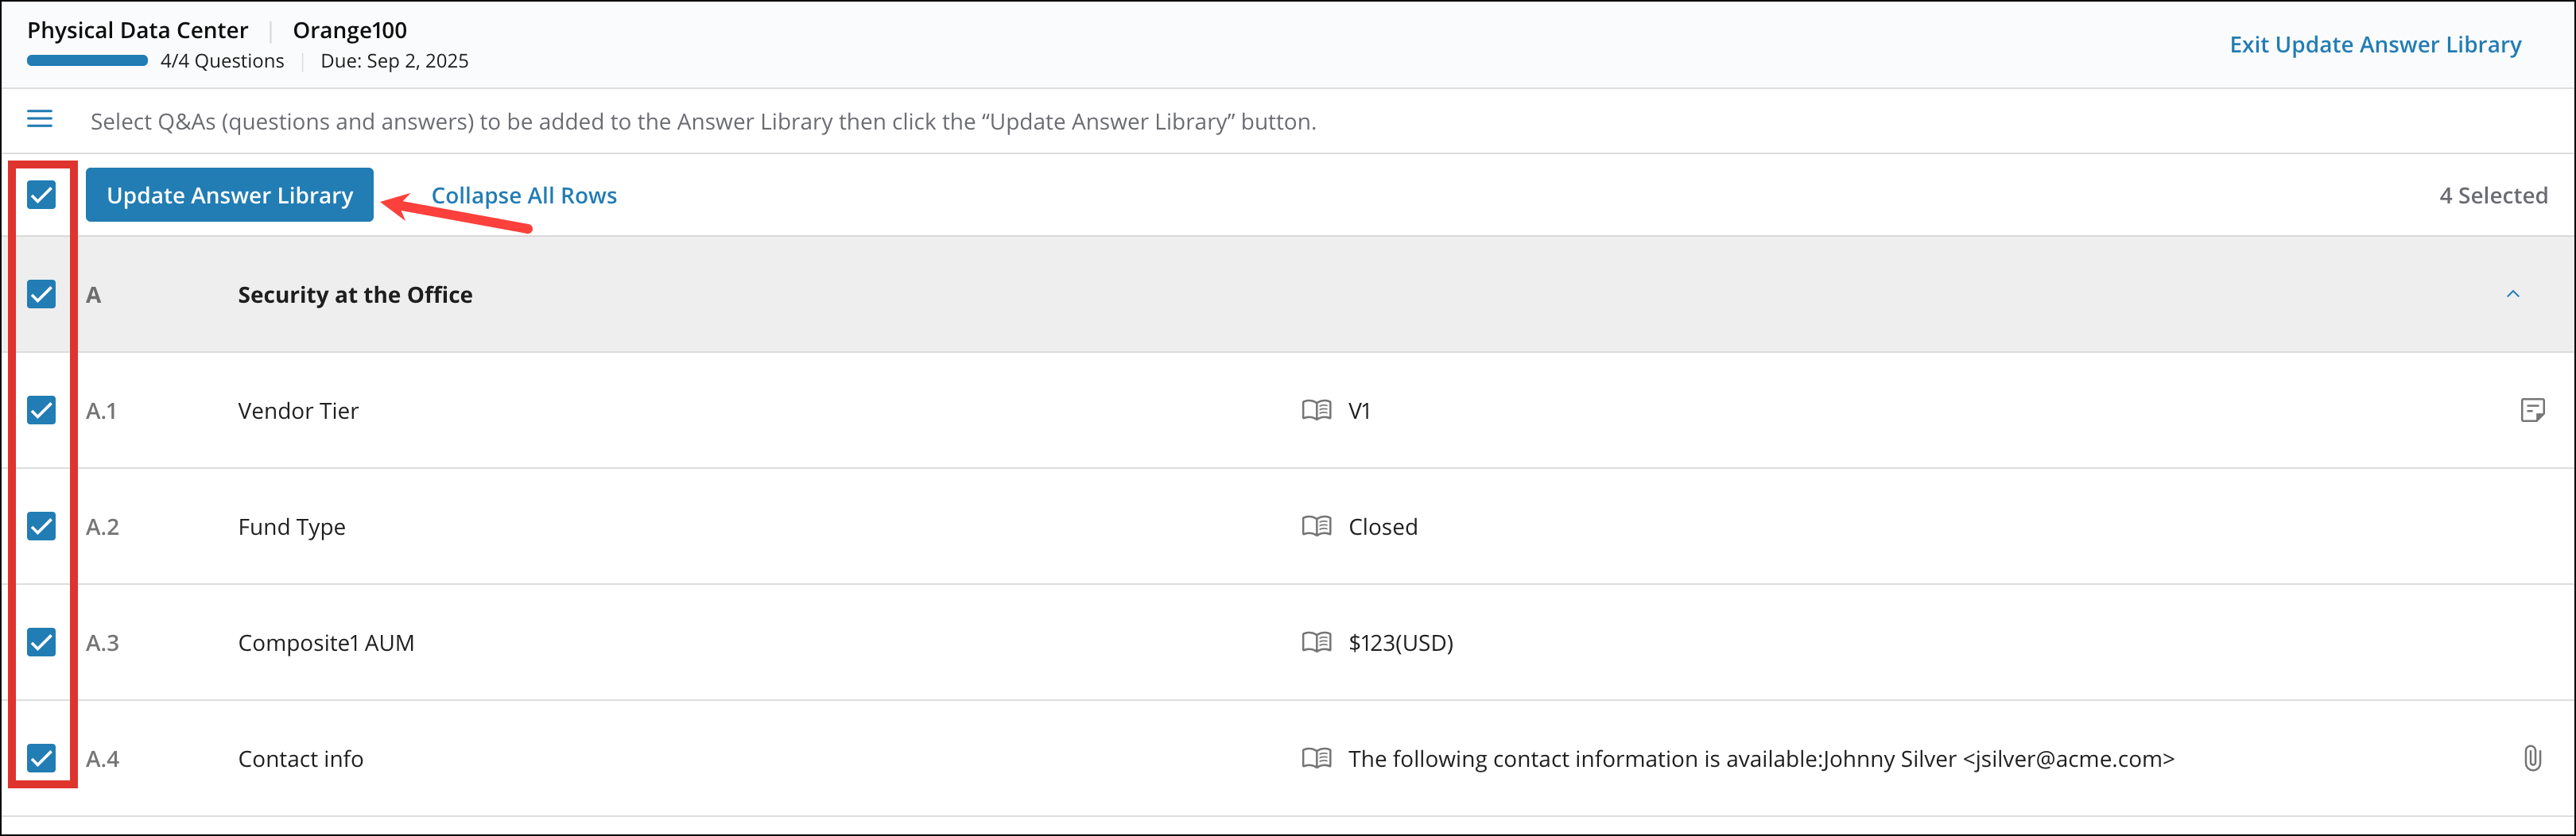Click the book icon beside the Closed answer
The width and height of the screenshot is (2576, 836).
[x=1317, y=526]
